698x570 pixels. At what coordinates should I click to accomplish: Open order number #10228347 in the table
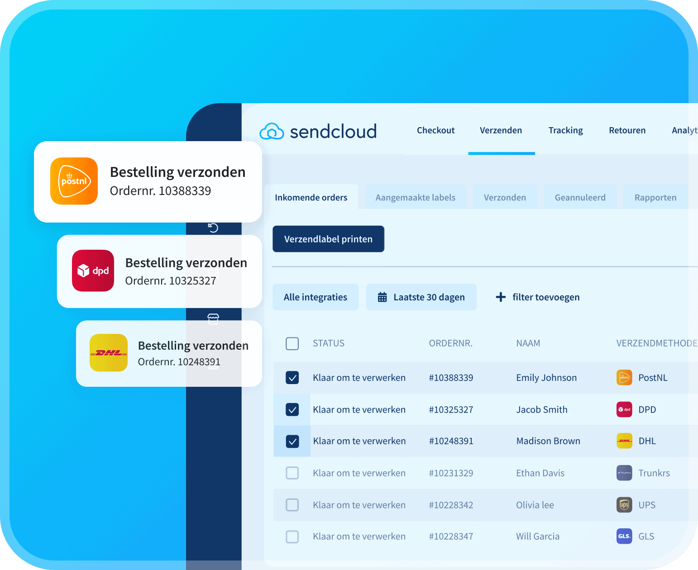[451, 537]
